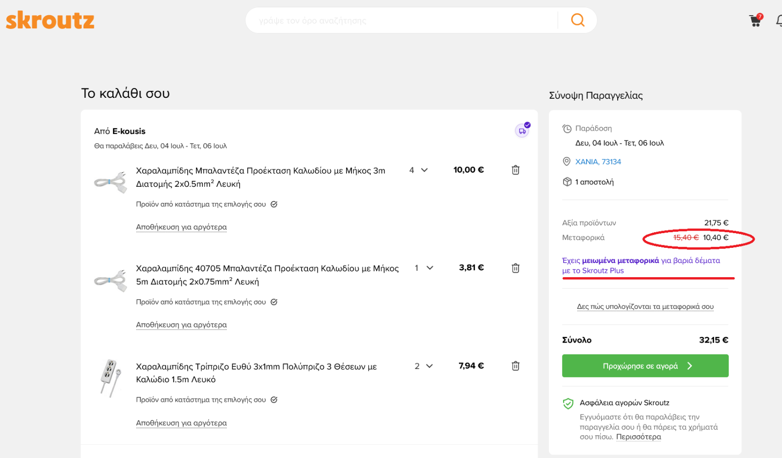Open product title 'Χαραλαμπίδης Μπαλαντέζα ... 3m'

point(261,177)
